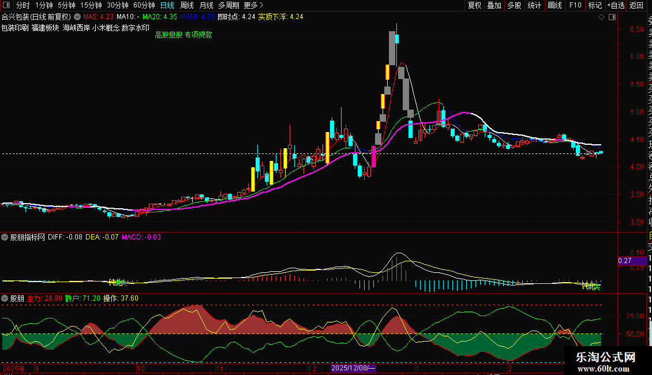
Task: Switch to the 1分钟 chart period
Action: 44,5
